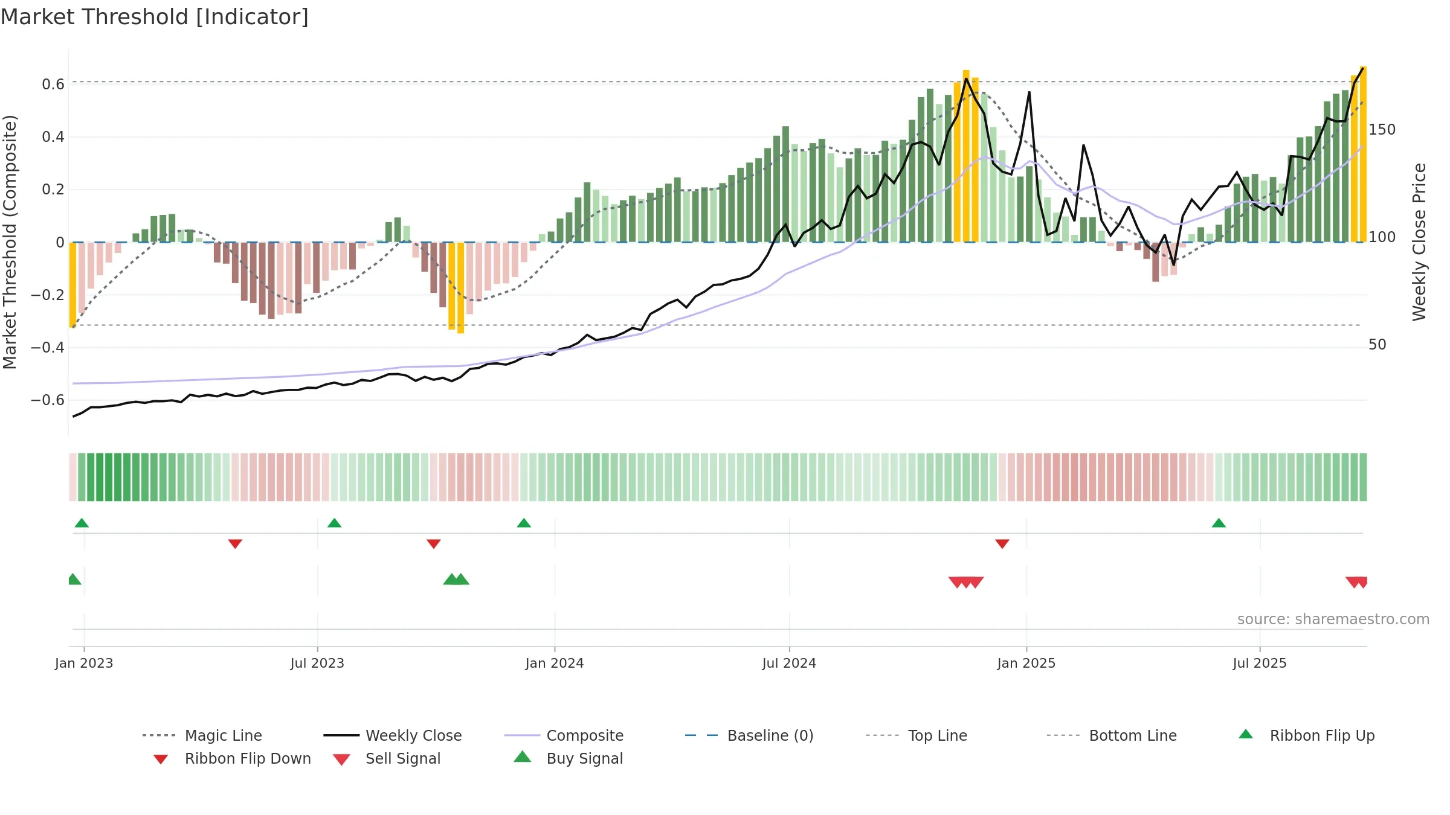Click the Buy Signal triangle at chart start
This screenshot has height=815, width=1450.
(x=74, y=579)
